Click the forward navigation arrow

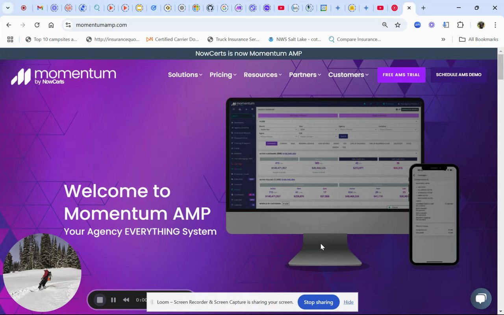pos(23,25)
